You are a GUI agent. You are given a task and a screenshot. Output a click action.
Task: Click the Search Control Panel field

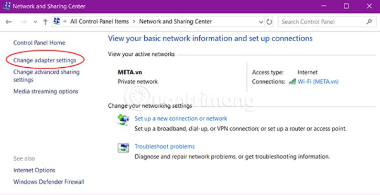(x=321, y=22)
